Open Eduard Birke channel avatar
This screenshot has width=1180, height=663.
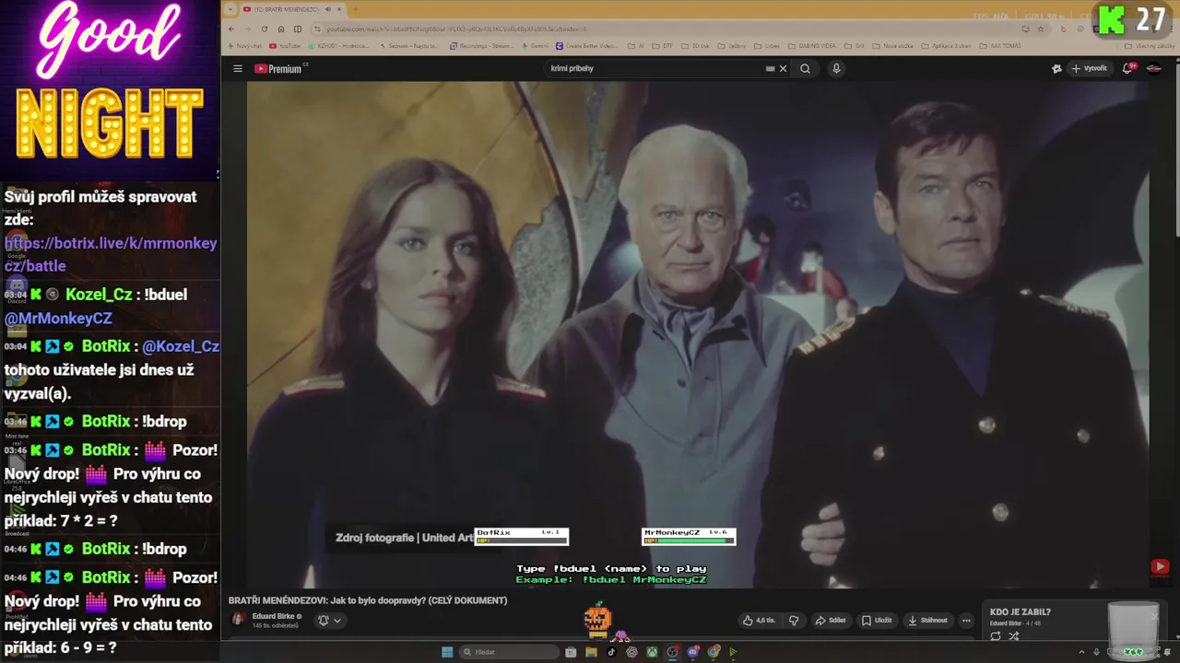tap(238, 620)
